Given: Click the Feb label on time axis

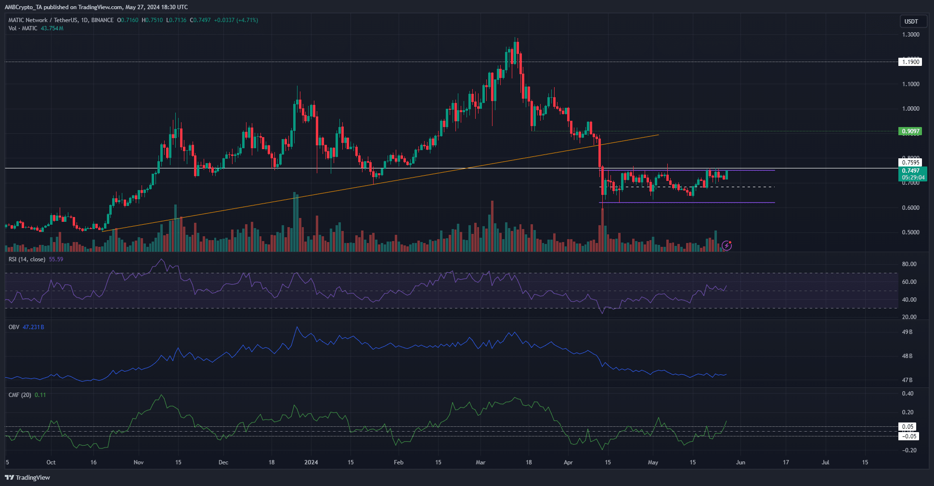Looking at the screenshot, I should (x=399, y=462).
